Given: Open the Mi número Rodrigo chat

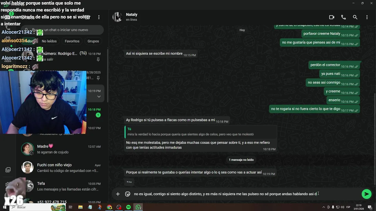Looking at the screenshot, I should click(61, 56).
